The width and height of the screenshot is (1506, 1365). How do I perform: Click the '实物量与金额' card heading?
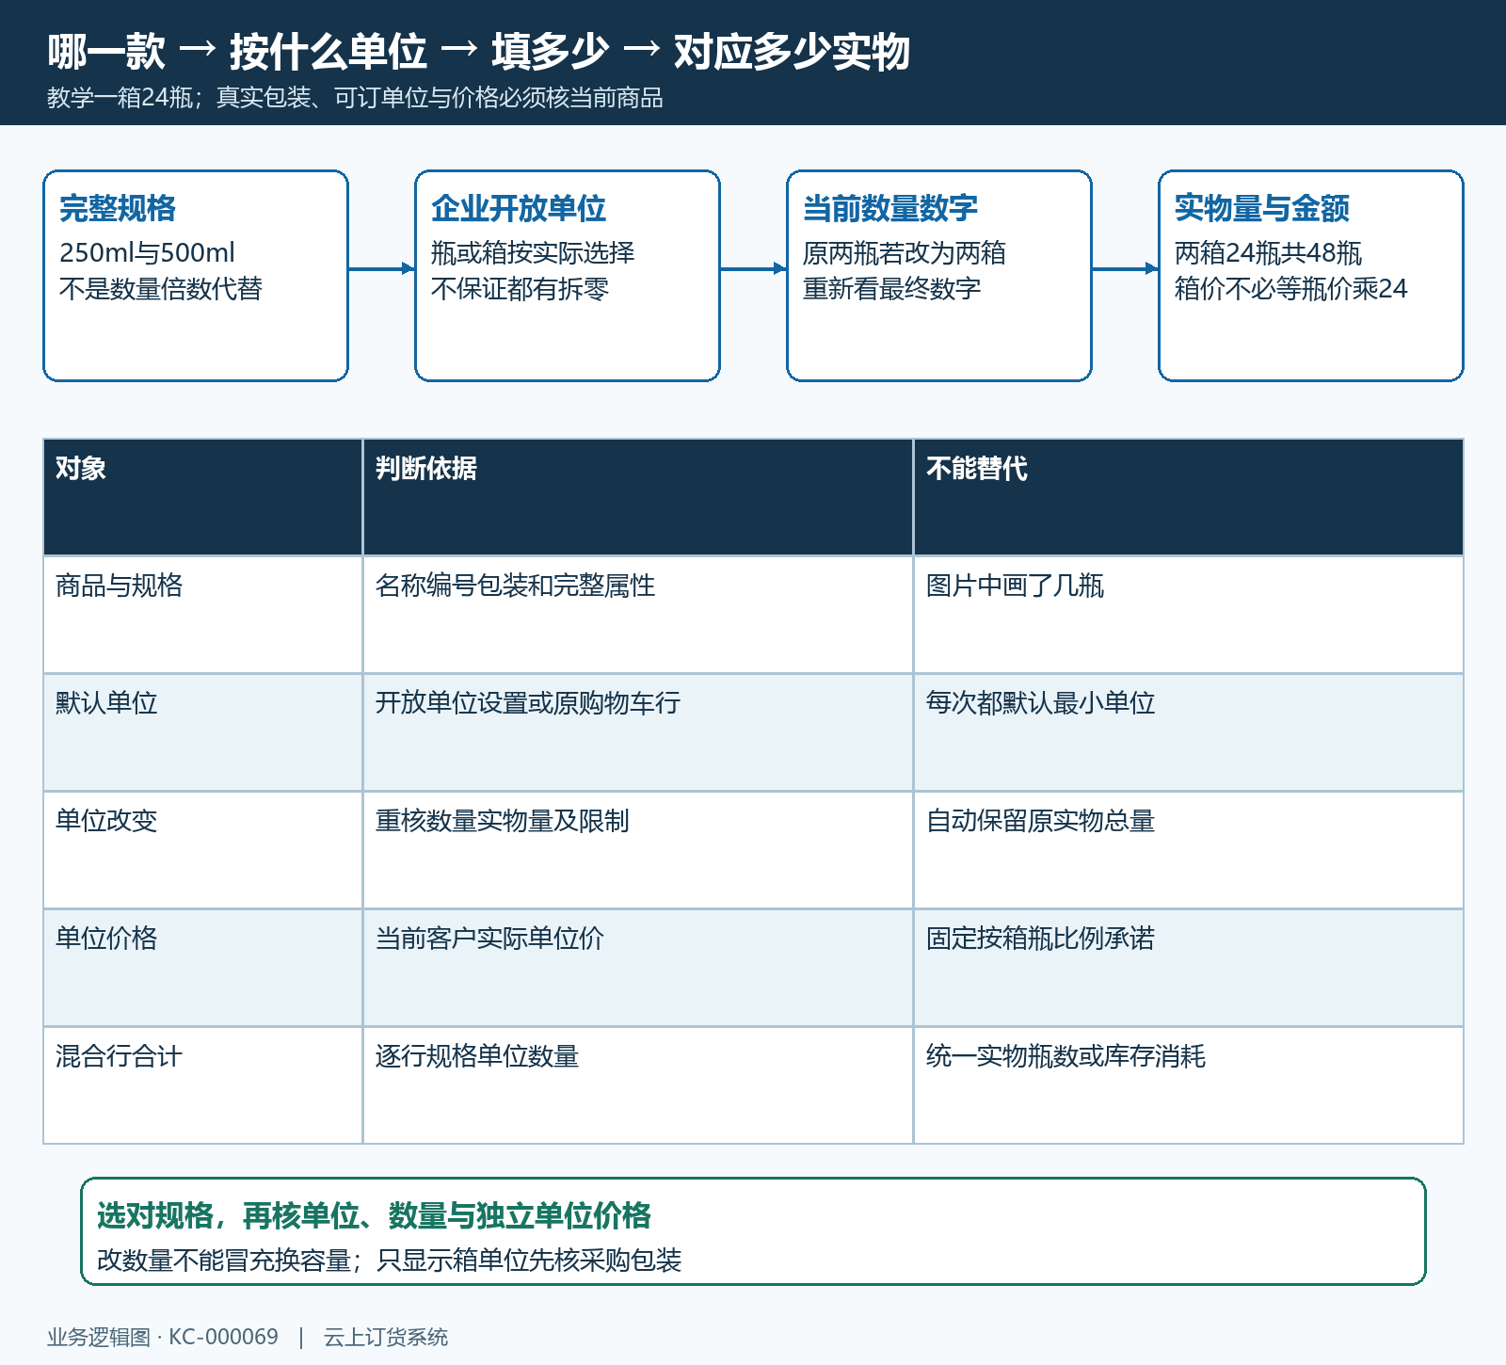click(1262, 208)
